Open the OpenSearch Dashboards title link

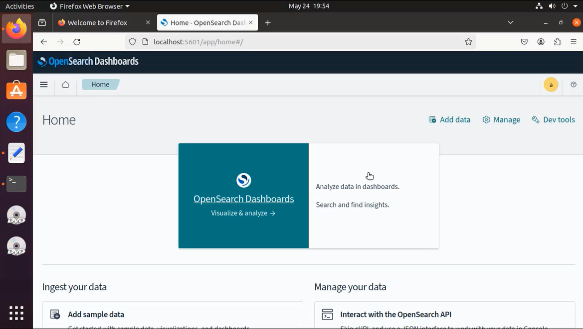(x=243, y=199)
